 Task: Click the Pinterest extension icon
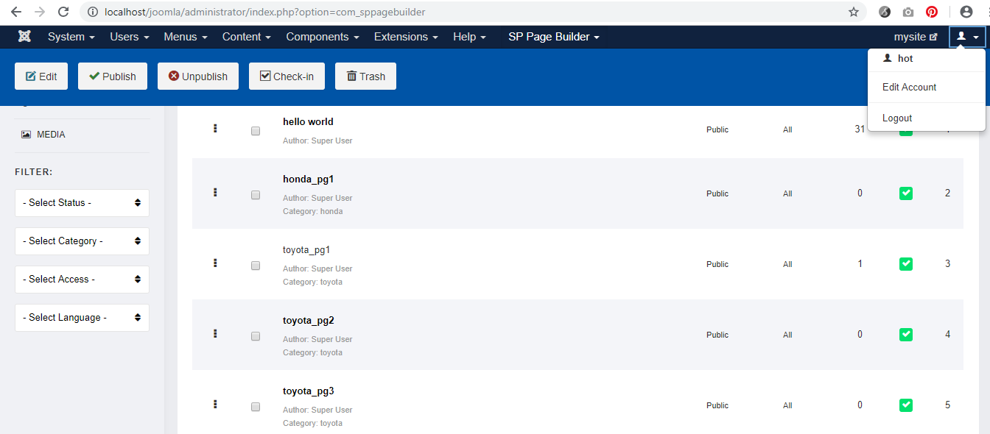(932, 12)
